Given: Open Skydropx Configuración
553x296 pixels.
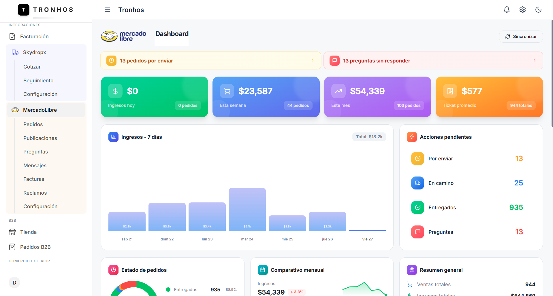Looking at the screenshot, I should tap(40, 94).
